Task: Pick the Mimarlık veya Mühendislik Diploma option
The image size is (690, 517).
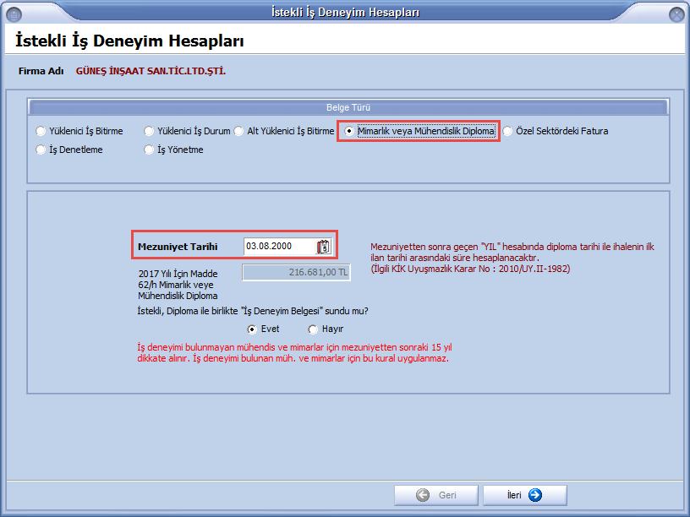Action: [349, 132]
